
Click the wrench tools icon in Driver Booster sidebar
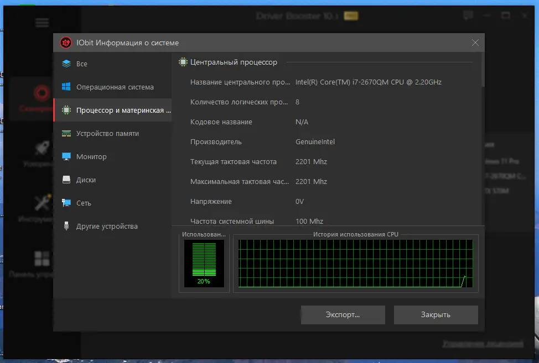point(42,203)
